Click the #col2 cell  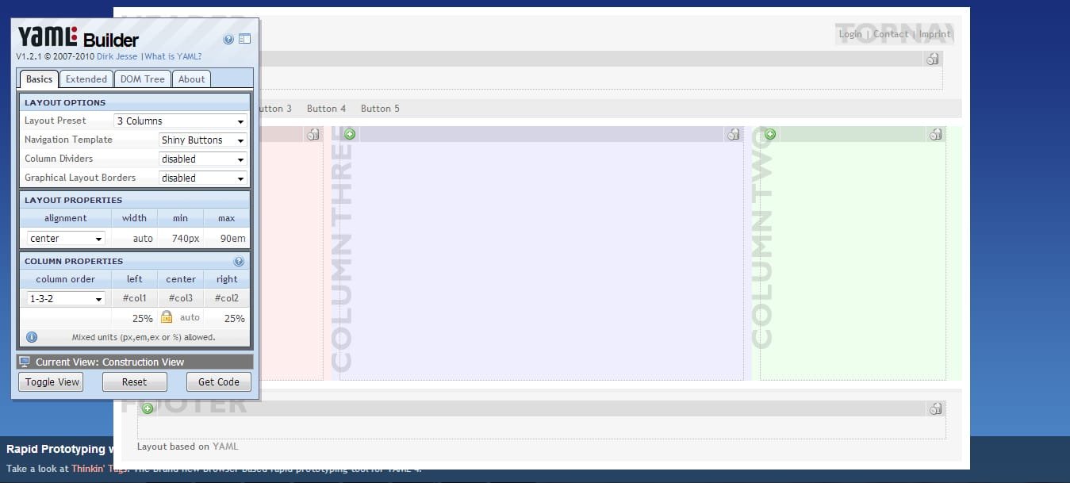point(227,298)
